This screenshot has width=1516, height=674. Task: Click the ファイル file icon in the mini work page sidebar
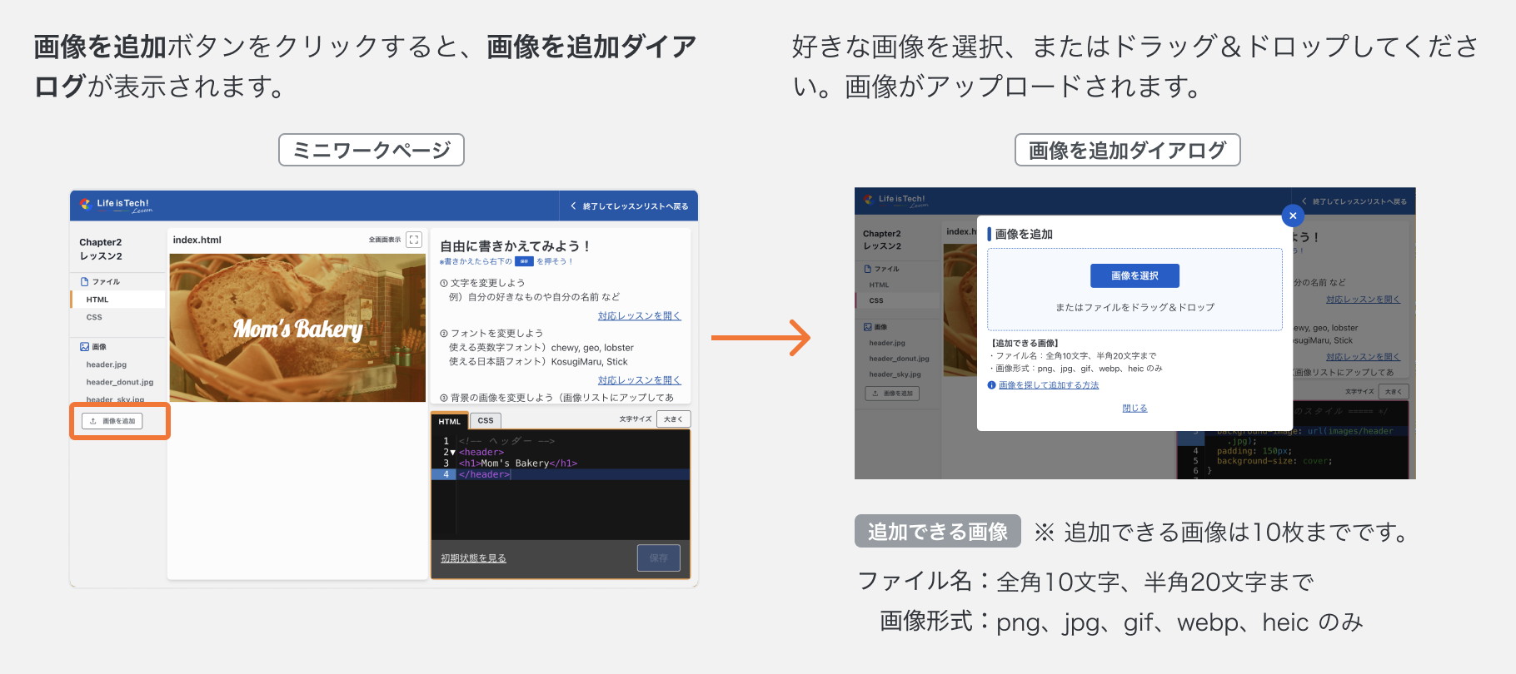(x=84, y=282)
